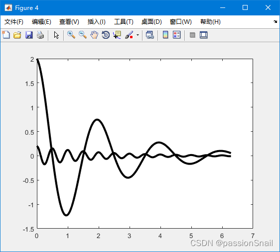280x252 pixels.
Task: Click the x-axis label 7
Action: coord(253,236)
